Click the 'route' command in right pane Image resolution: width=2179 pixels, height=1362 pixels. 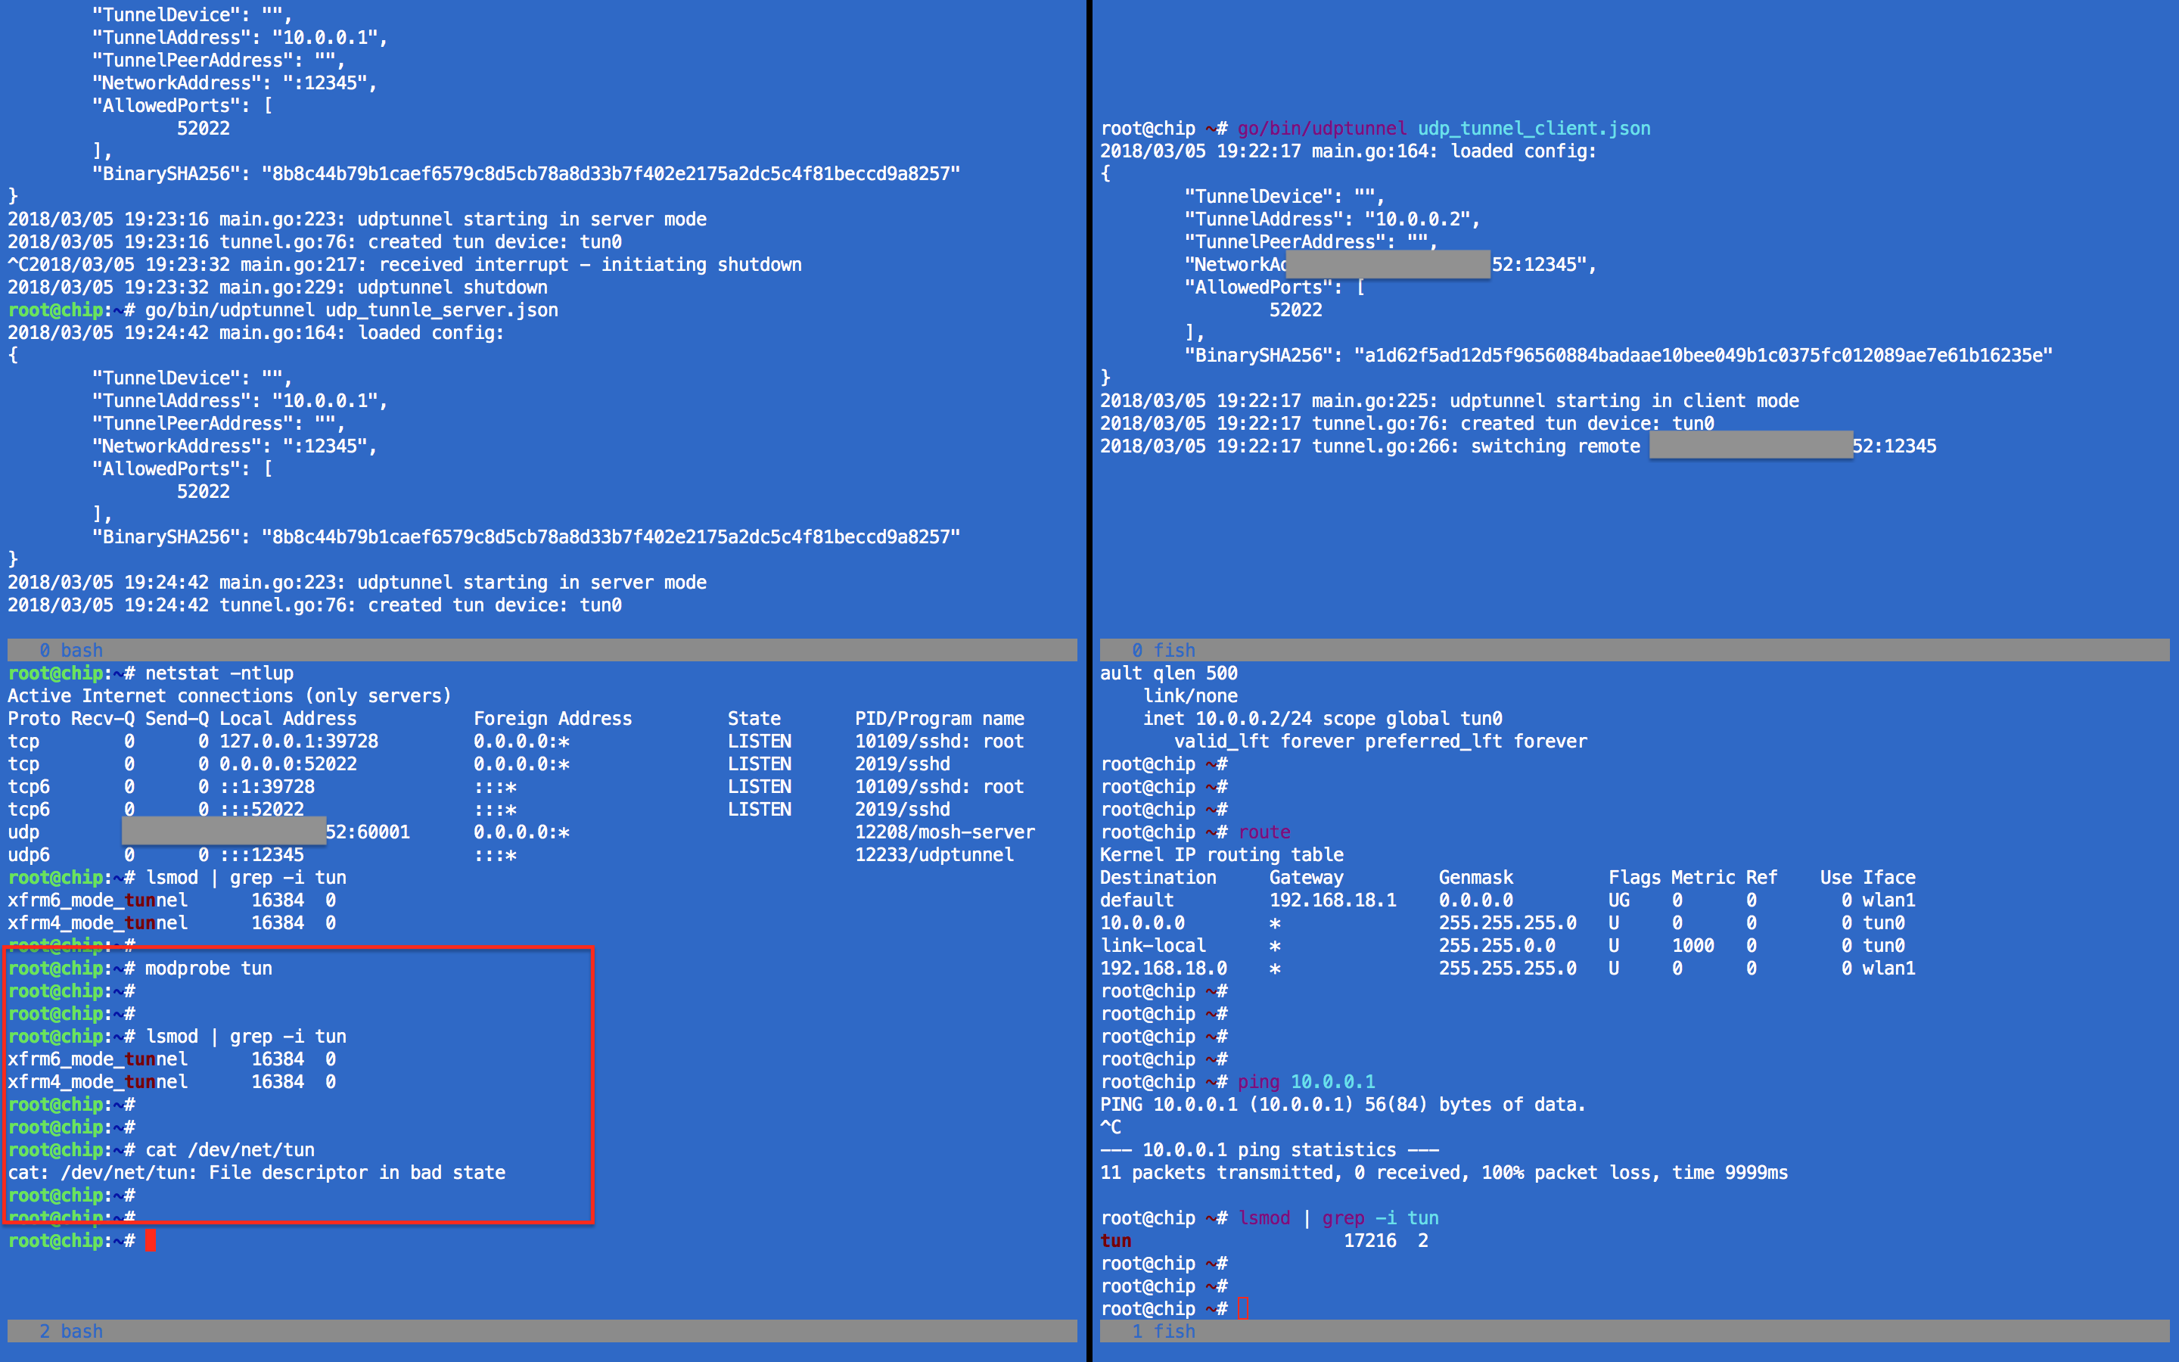coord(1264,832)
